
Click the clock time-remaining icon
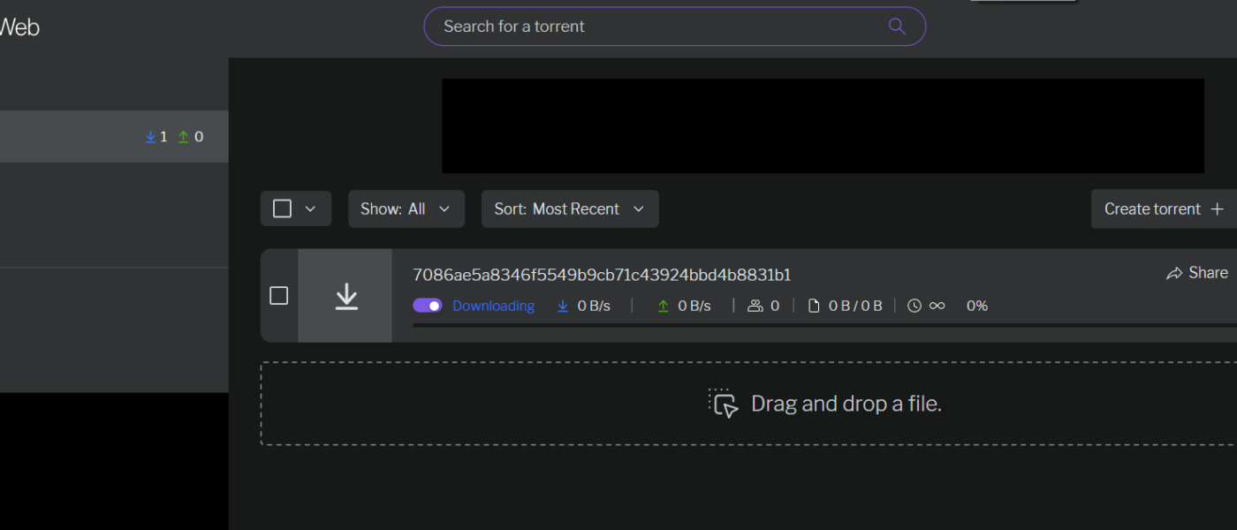pyautogui.click(x=914, y=306)
